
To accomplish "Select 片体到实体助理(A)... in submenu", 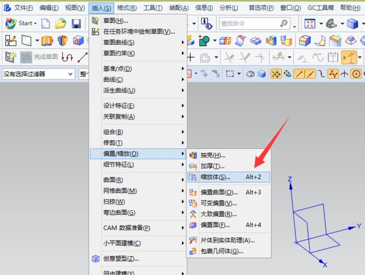I will (x=228, y=240).
